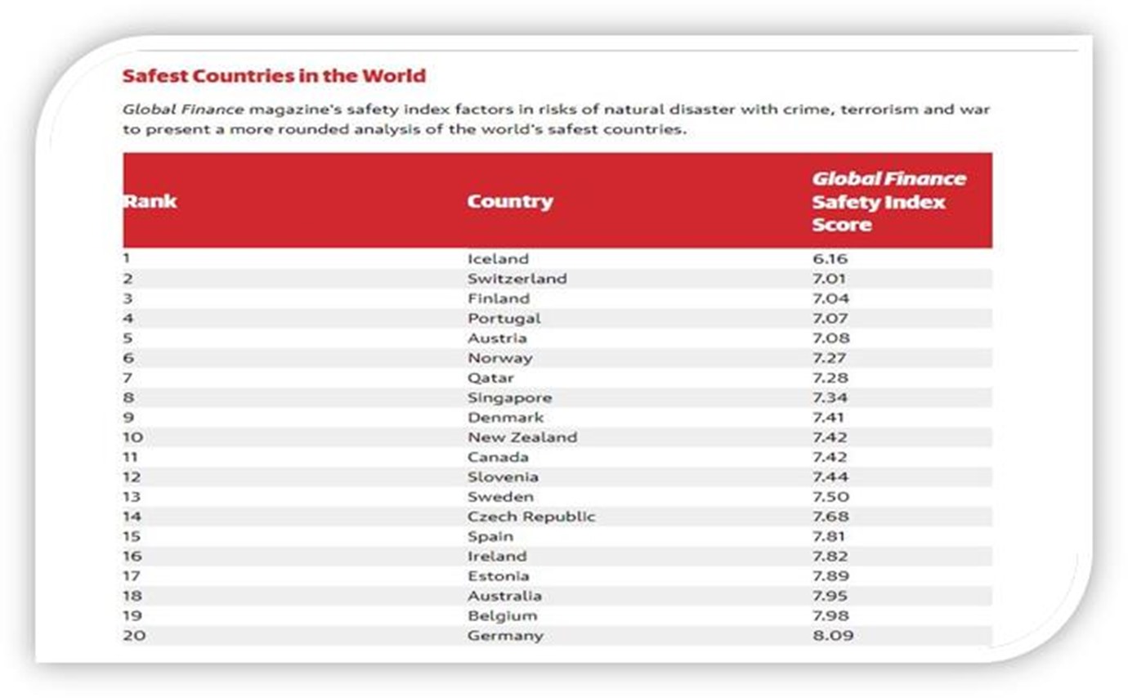Image resolution: width=1128 pixels, height=698 pixels.
Task: Click Czech Republic in the table
Action: pos(531,517)
